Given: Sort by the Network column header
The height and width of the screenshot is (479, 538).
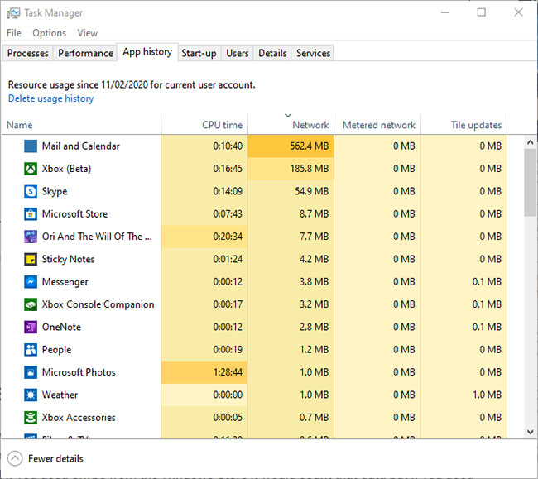Looking at the screenshot, I should 291,124.
